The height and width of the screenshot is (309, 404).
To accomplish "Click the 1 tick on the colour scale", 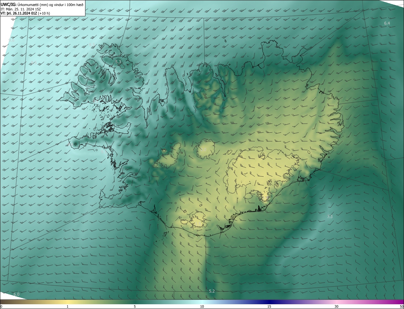I will [68, 306].
